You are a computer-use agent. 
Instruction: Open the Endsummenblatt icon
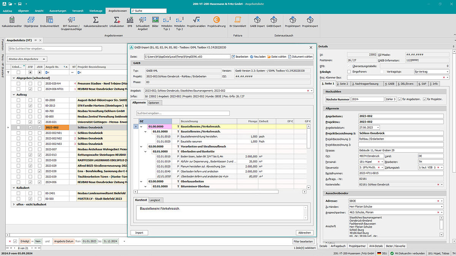[49, 20]
